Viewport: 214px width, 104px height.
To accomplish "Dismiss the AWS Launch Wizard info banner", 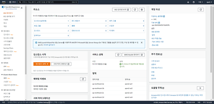I will point(142,42).
